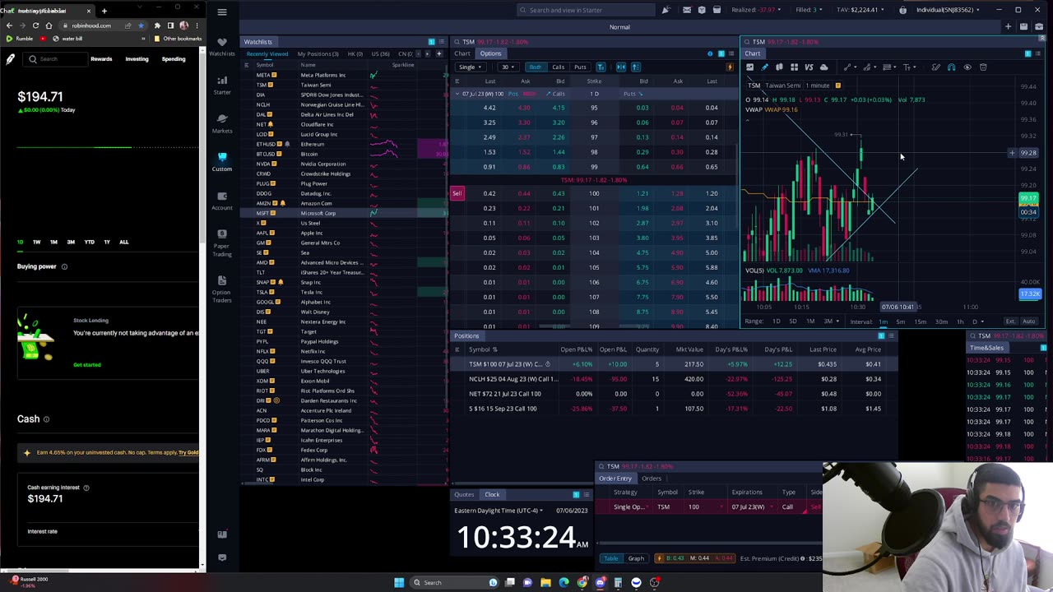Toggle Auto scale on chart

pos(1029,321)
